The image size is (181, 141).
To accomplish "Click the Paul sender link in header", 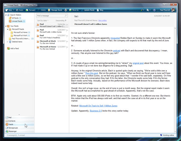I will [76, 16].
